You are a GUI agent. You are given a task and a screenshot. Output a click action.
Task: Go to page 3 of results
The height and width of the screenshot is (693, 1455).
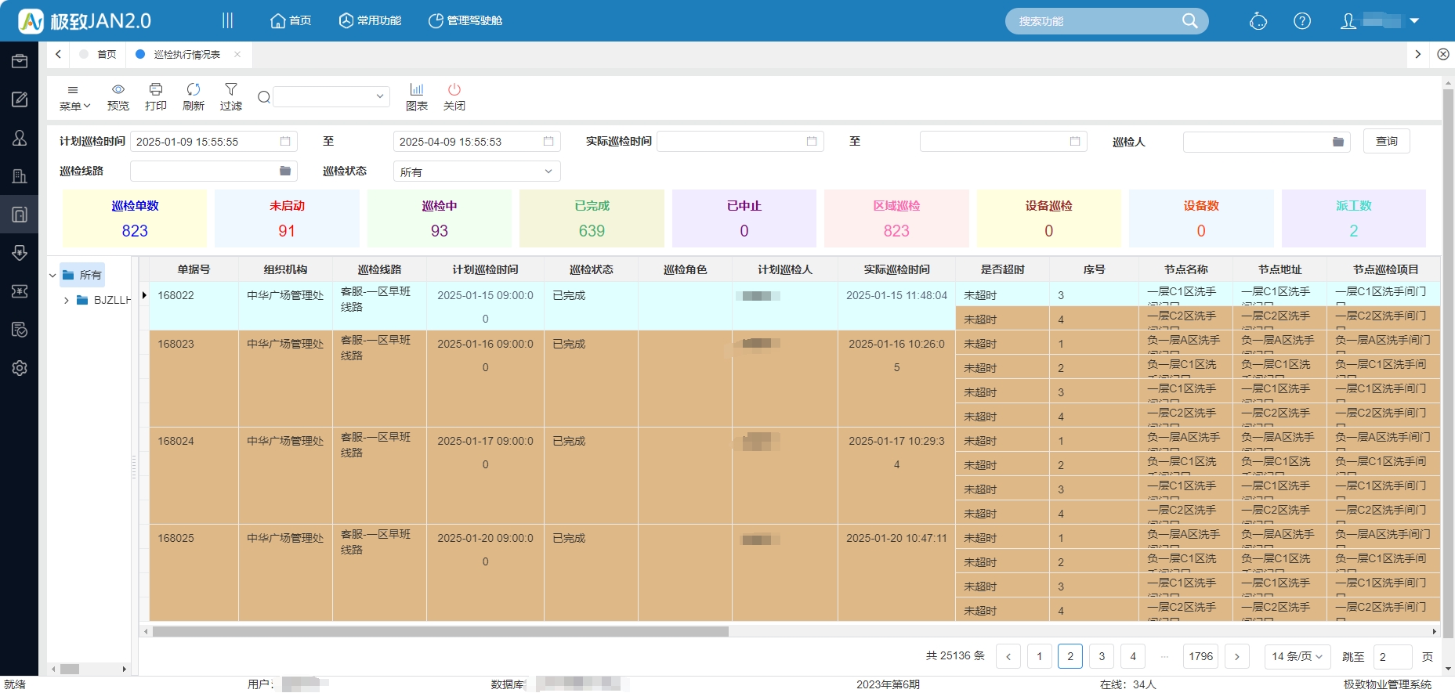(x=1101, y=656)
